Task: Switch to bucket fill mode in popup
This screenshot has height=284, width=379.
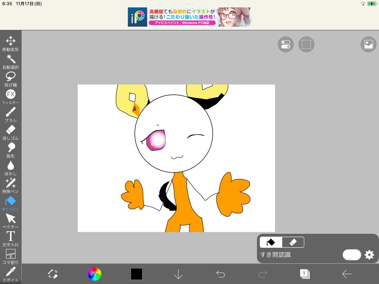Action: pos(271,242)
